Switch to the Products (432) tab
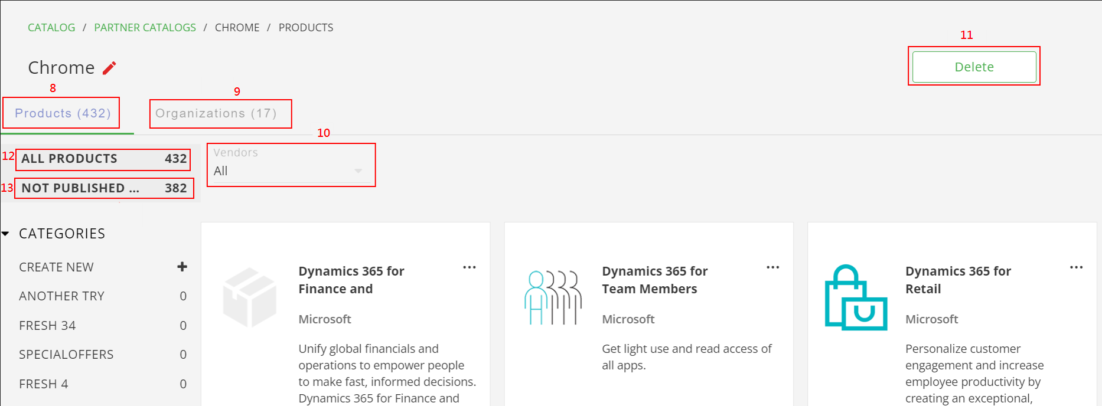 pyautogui.click(x=63, y=113)
